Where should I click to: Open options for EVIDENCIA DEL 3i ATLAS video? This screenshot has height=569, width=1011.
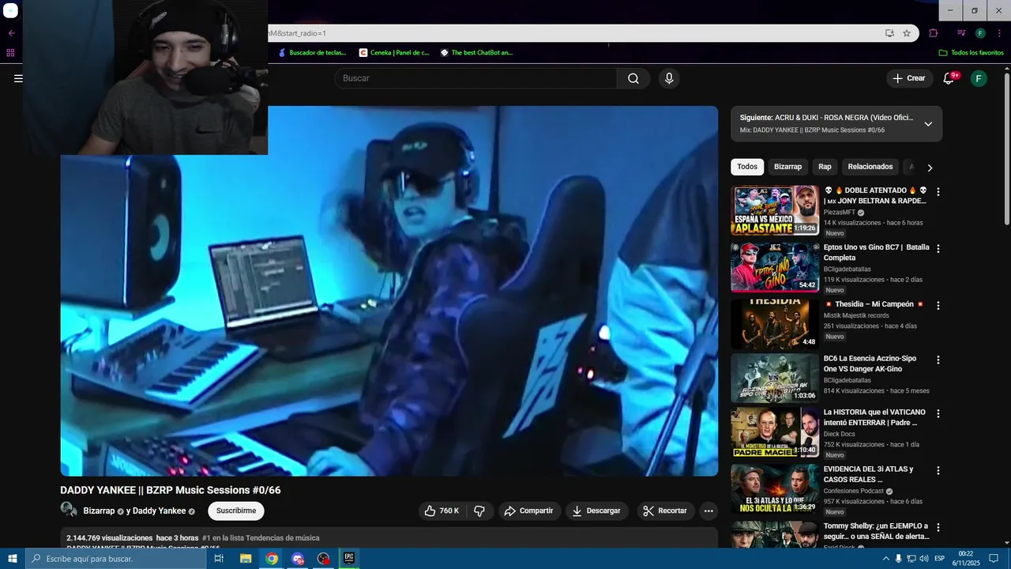click(938, 471)
